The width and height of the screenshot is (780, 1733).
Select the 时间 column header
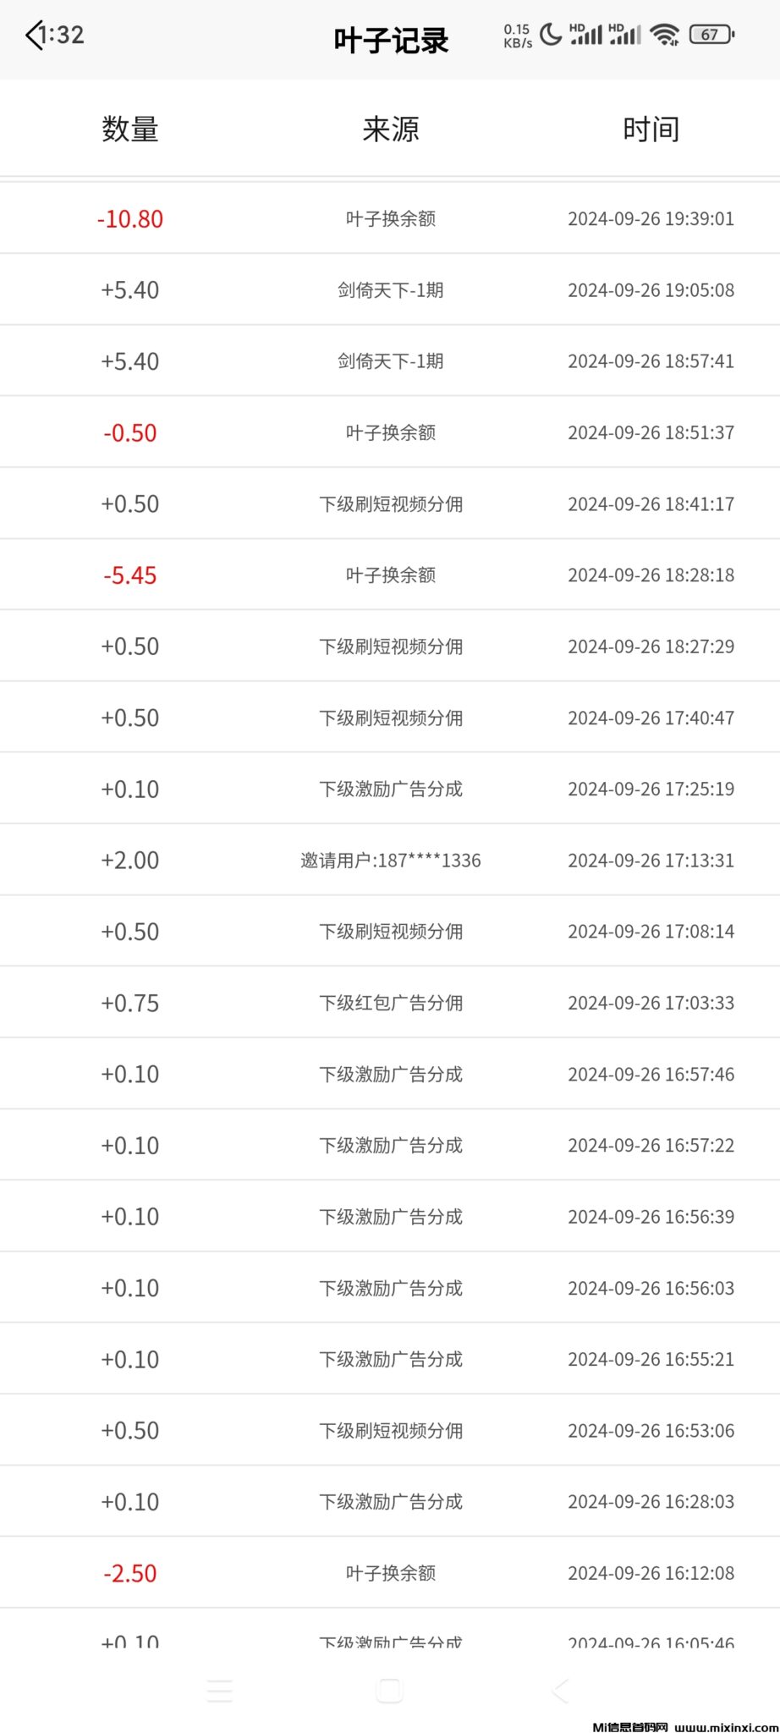click(651, 129)
